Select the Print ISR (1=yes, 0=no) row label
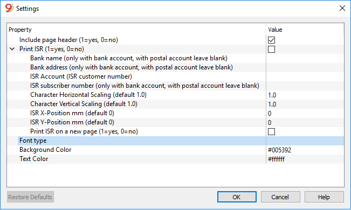351x210 pixels. (x=52, y=49)
